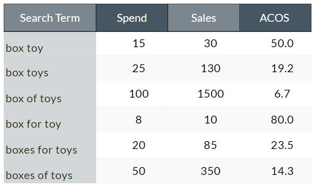Select the "box toy" search term

pyautogui.click(x=24, y=48)
